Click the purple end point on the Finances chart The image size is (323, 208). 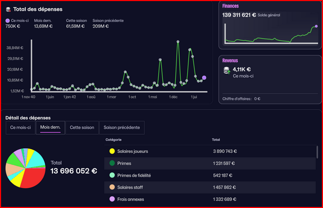point(316,26)
